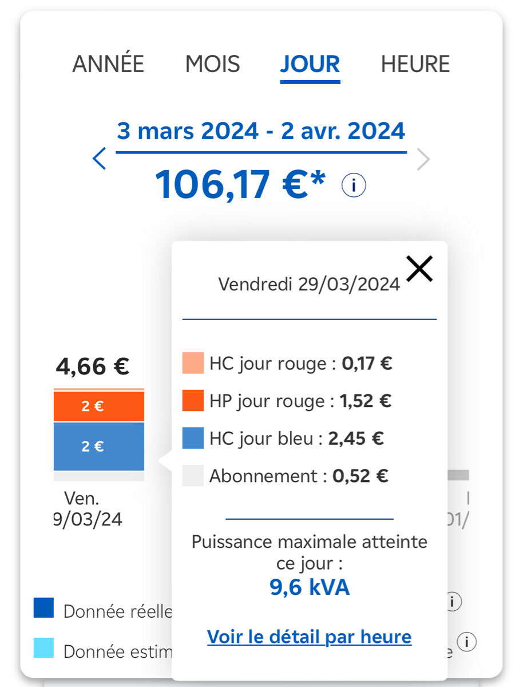Click the orange bar segment in chart
Screen dimensions: 523x687
click(99, 406)
